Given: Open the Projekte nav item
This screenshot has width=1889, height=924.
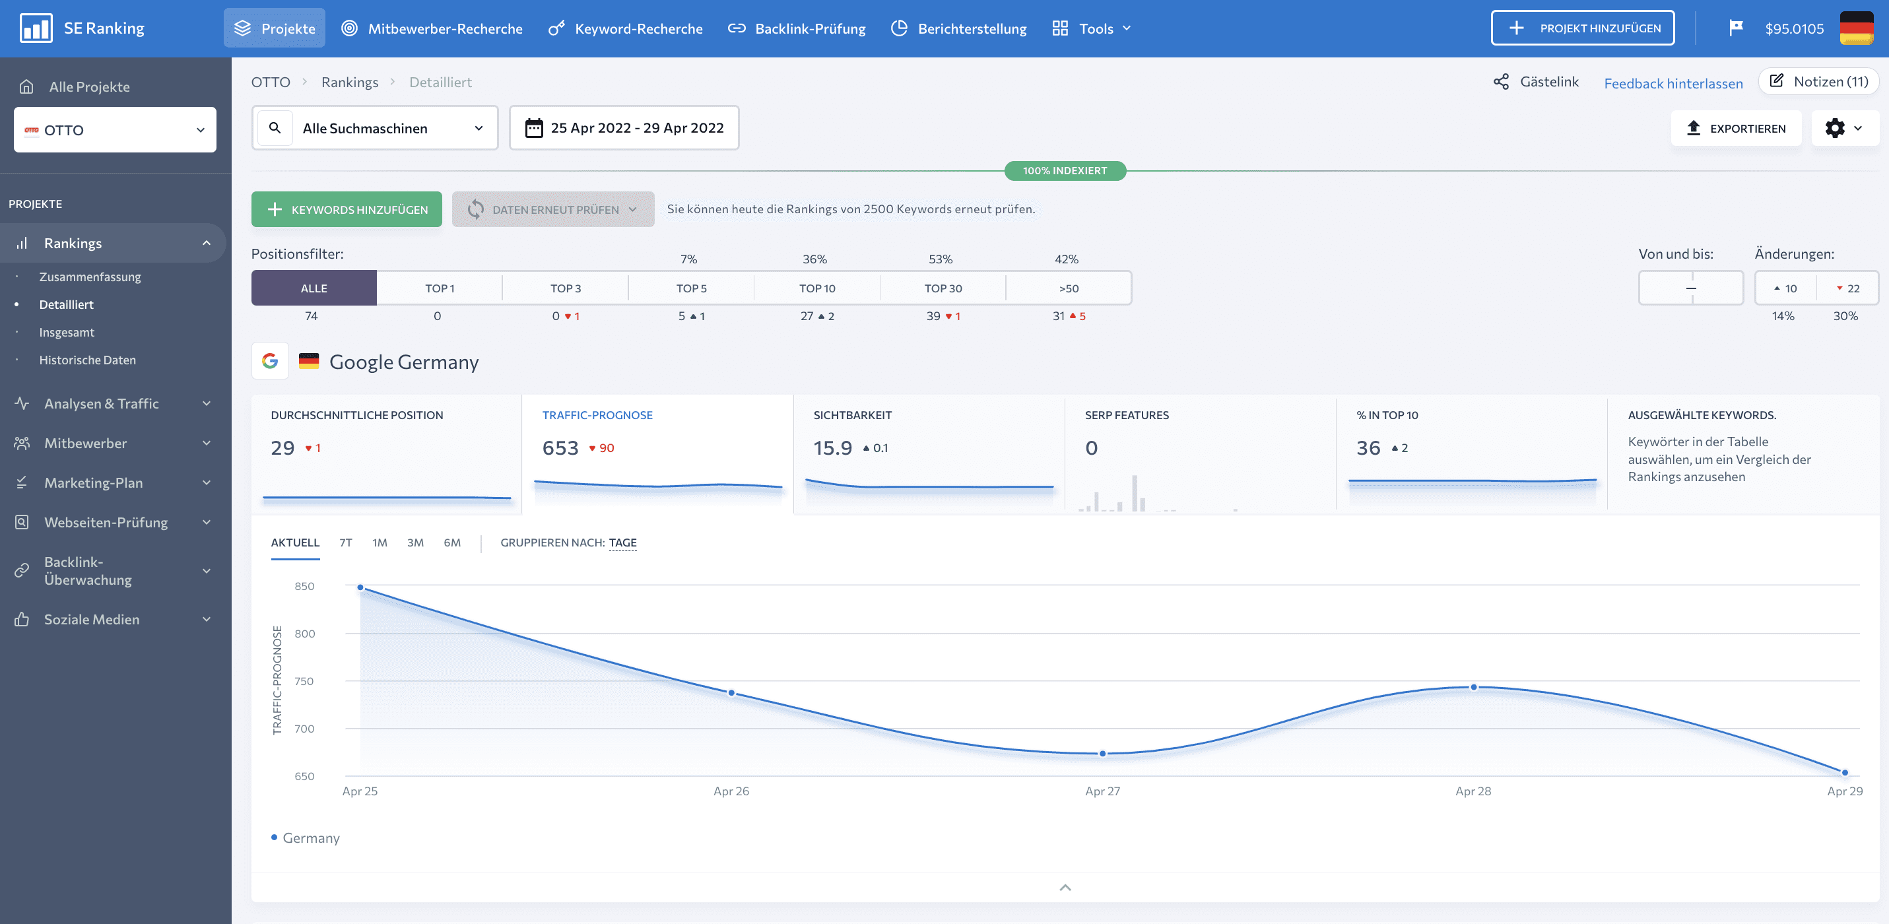Looking at the screenshot, I should tap(275, 28).
